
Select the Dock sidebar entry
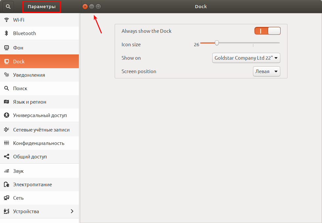click(39, 61)
